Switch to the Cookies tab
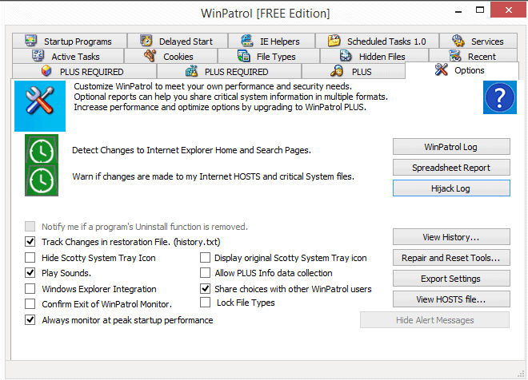528x380 pixels. pos(168,57)
